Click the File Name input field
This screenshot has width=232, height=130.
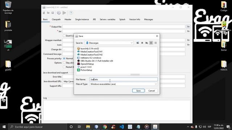(123, 79)
